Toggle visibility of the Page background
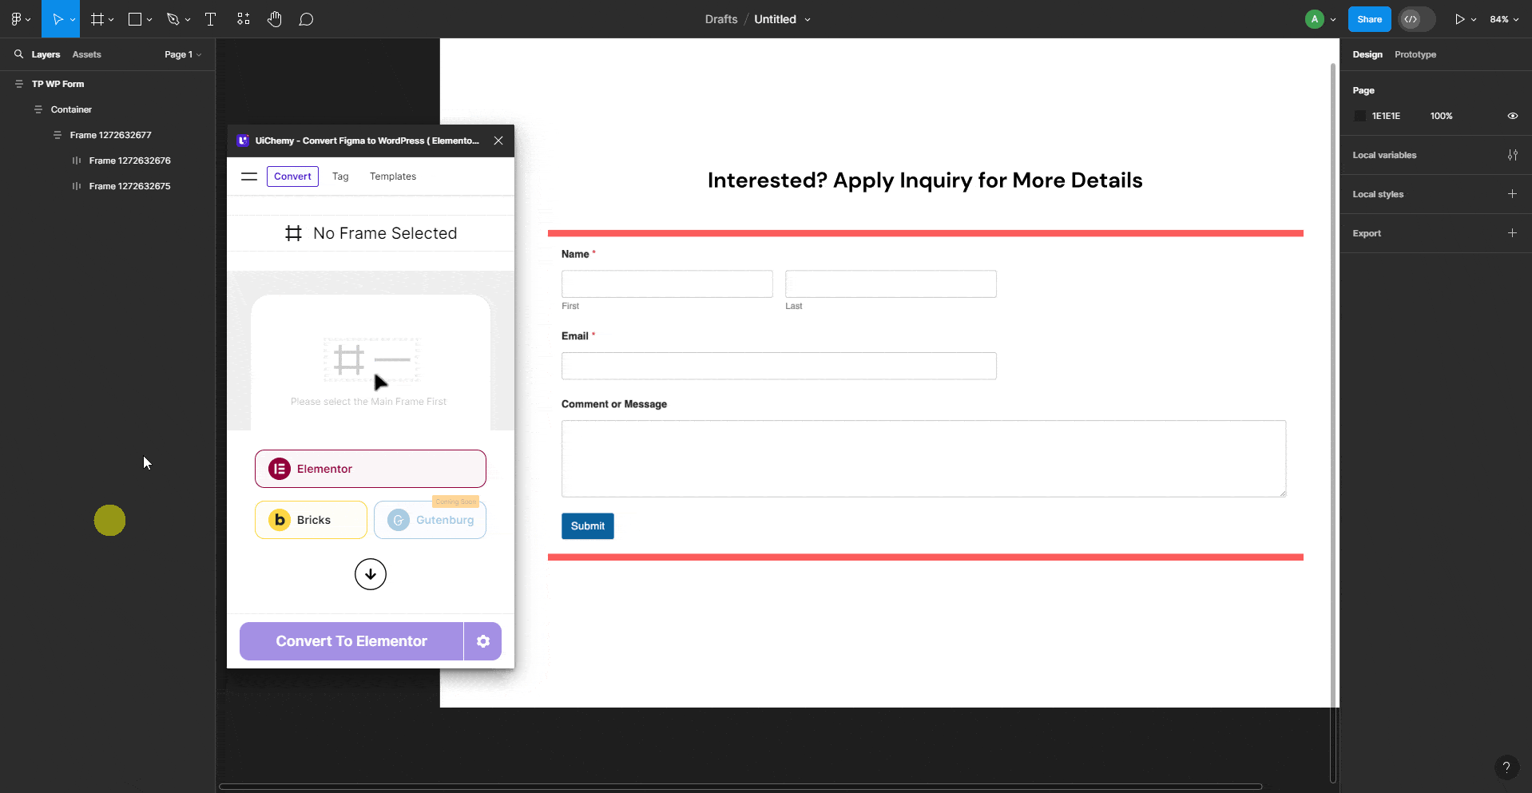 (x=1512, y=116)
